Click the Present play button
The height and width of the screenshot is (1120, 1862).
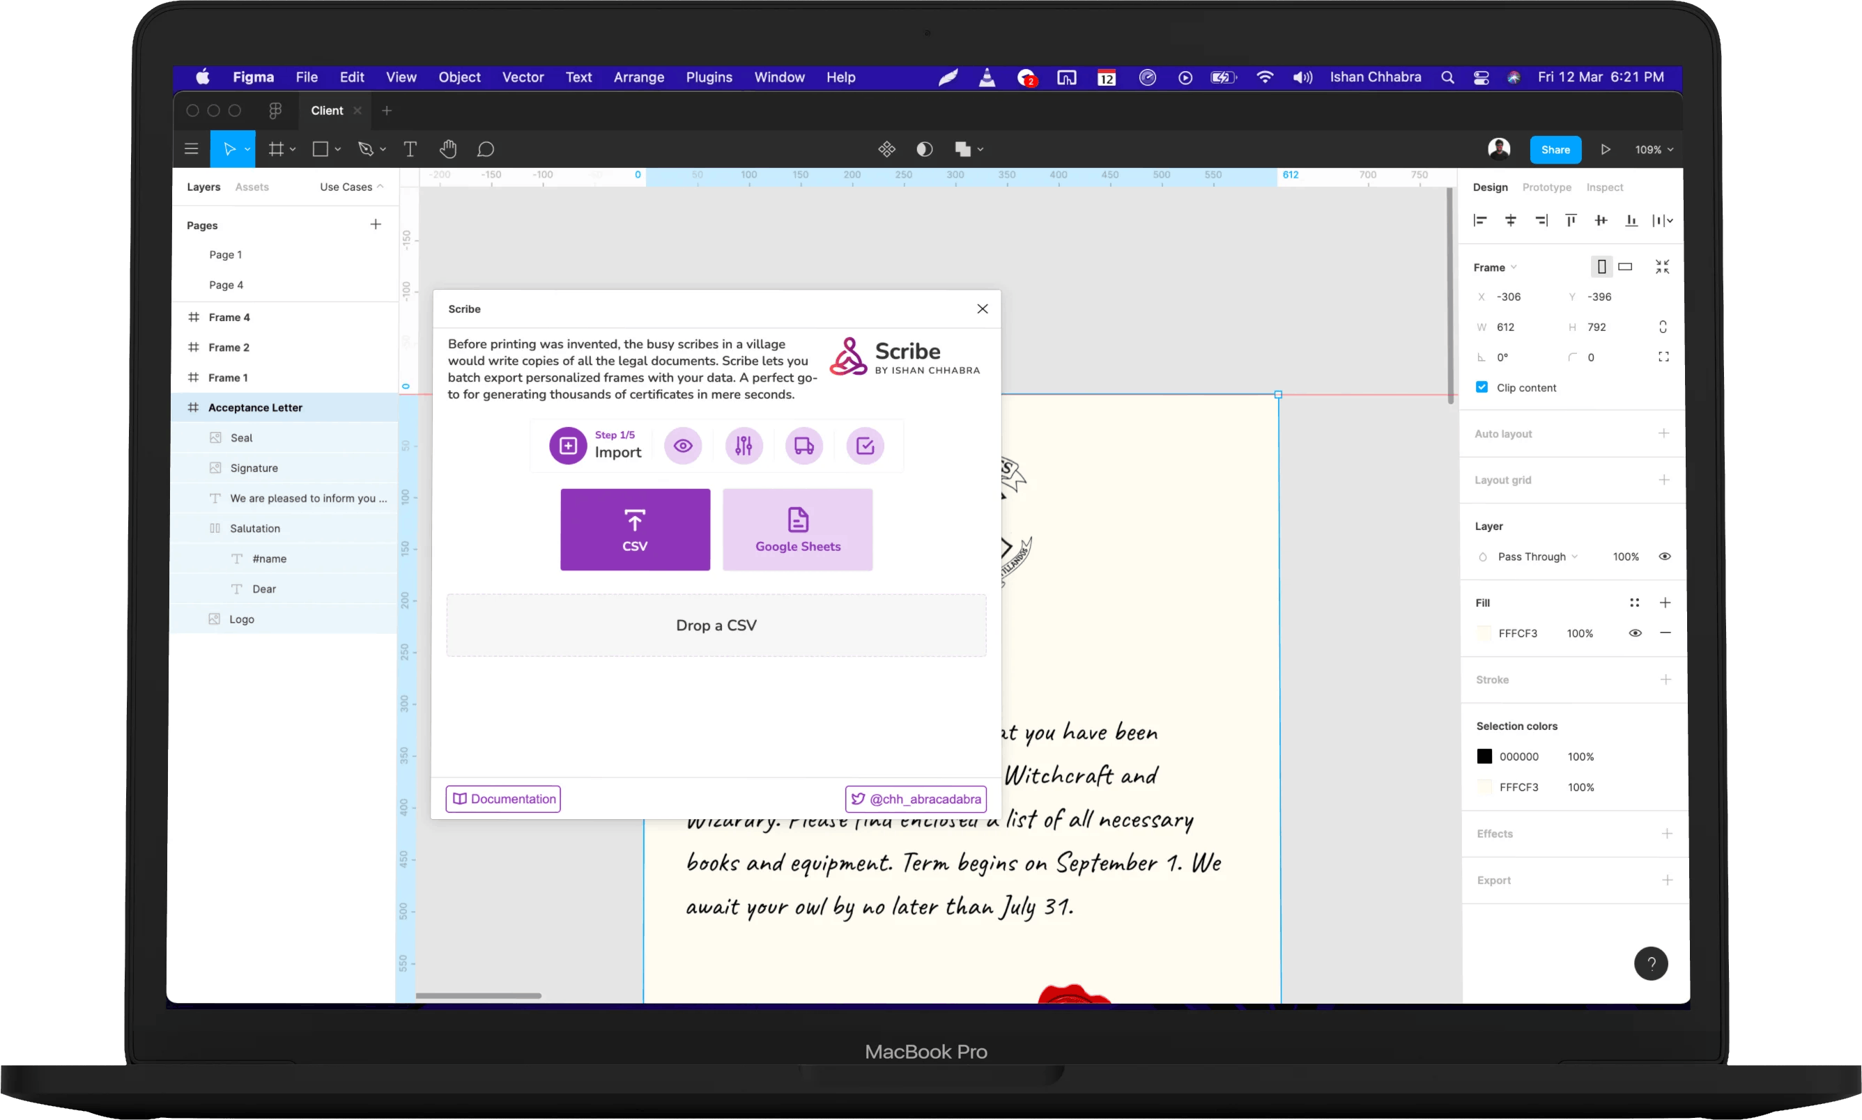pyautogui.click(x=1606, y=150)
